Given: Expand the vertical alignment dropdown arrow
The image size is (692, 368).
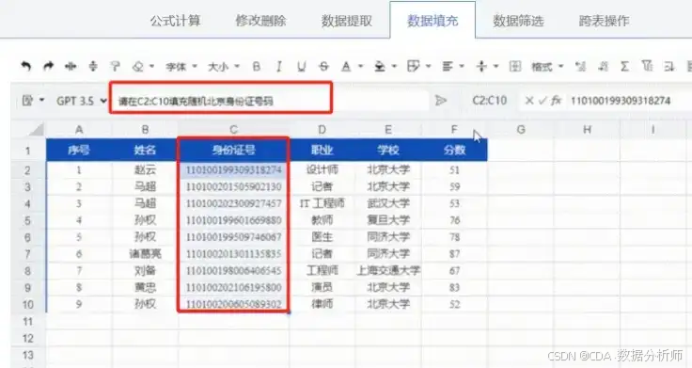Looking at the screenshot, I should [x=495, y=67].
